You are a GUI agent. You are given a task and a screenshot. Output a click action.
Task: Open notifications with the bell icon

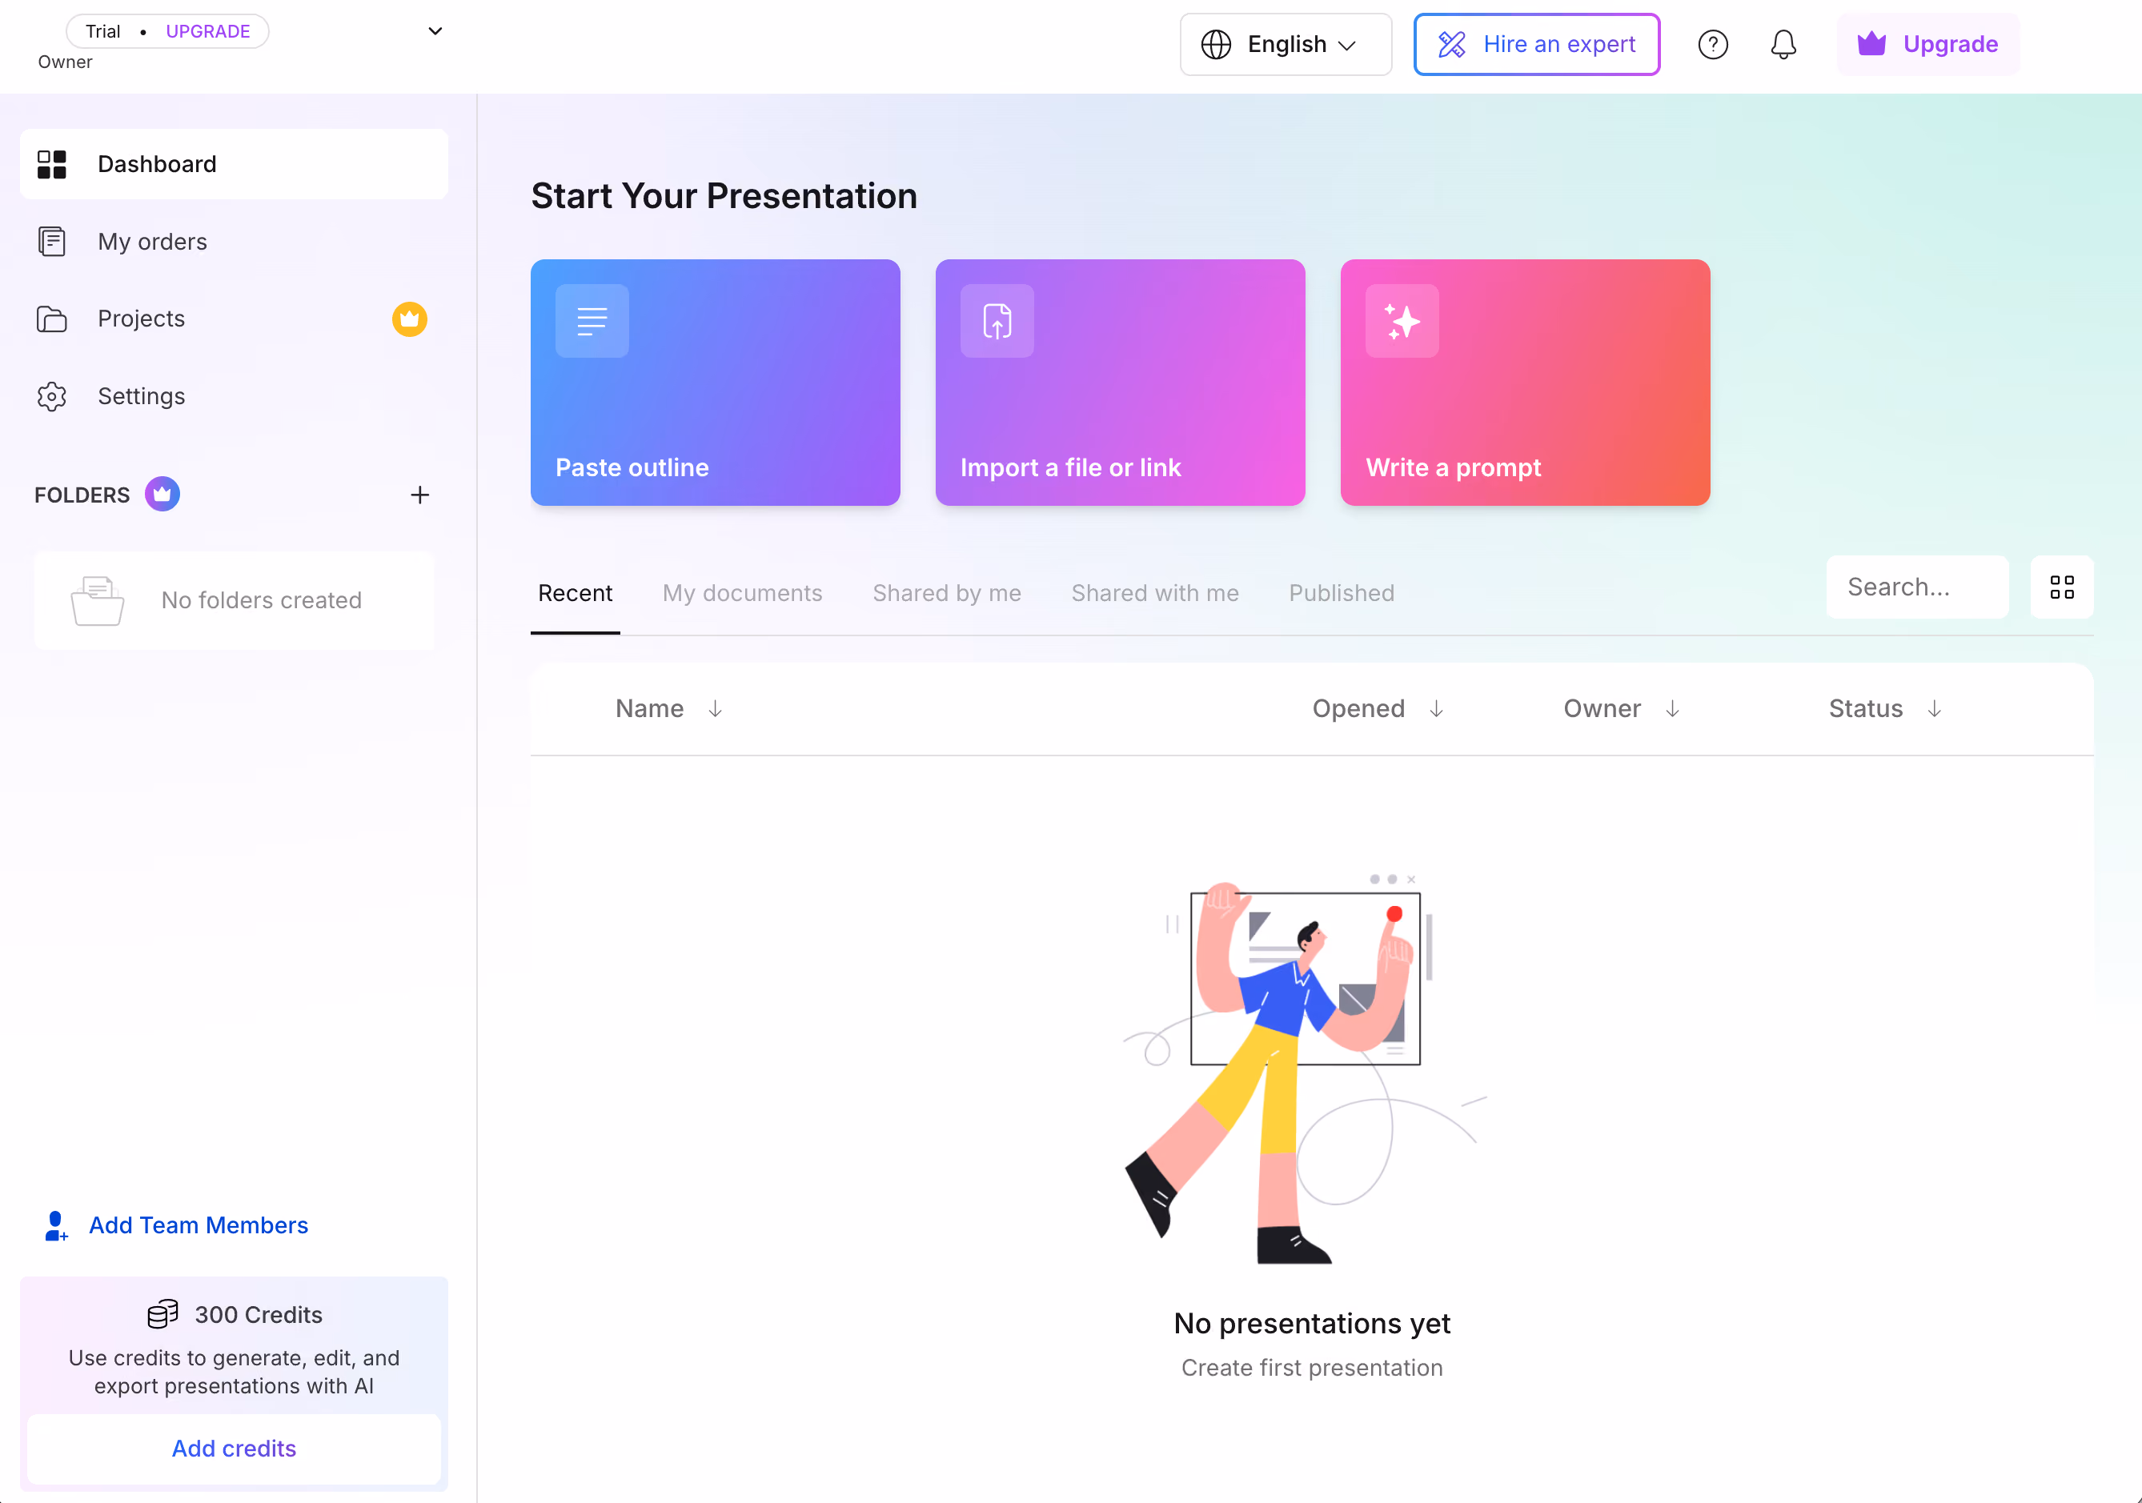click(x=1783, y=45)
